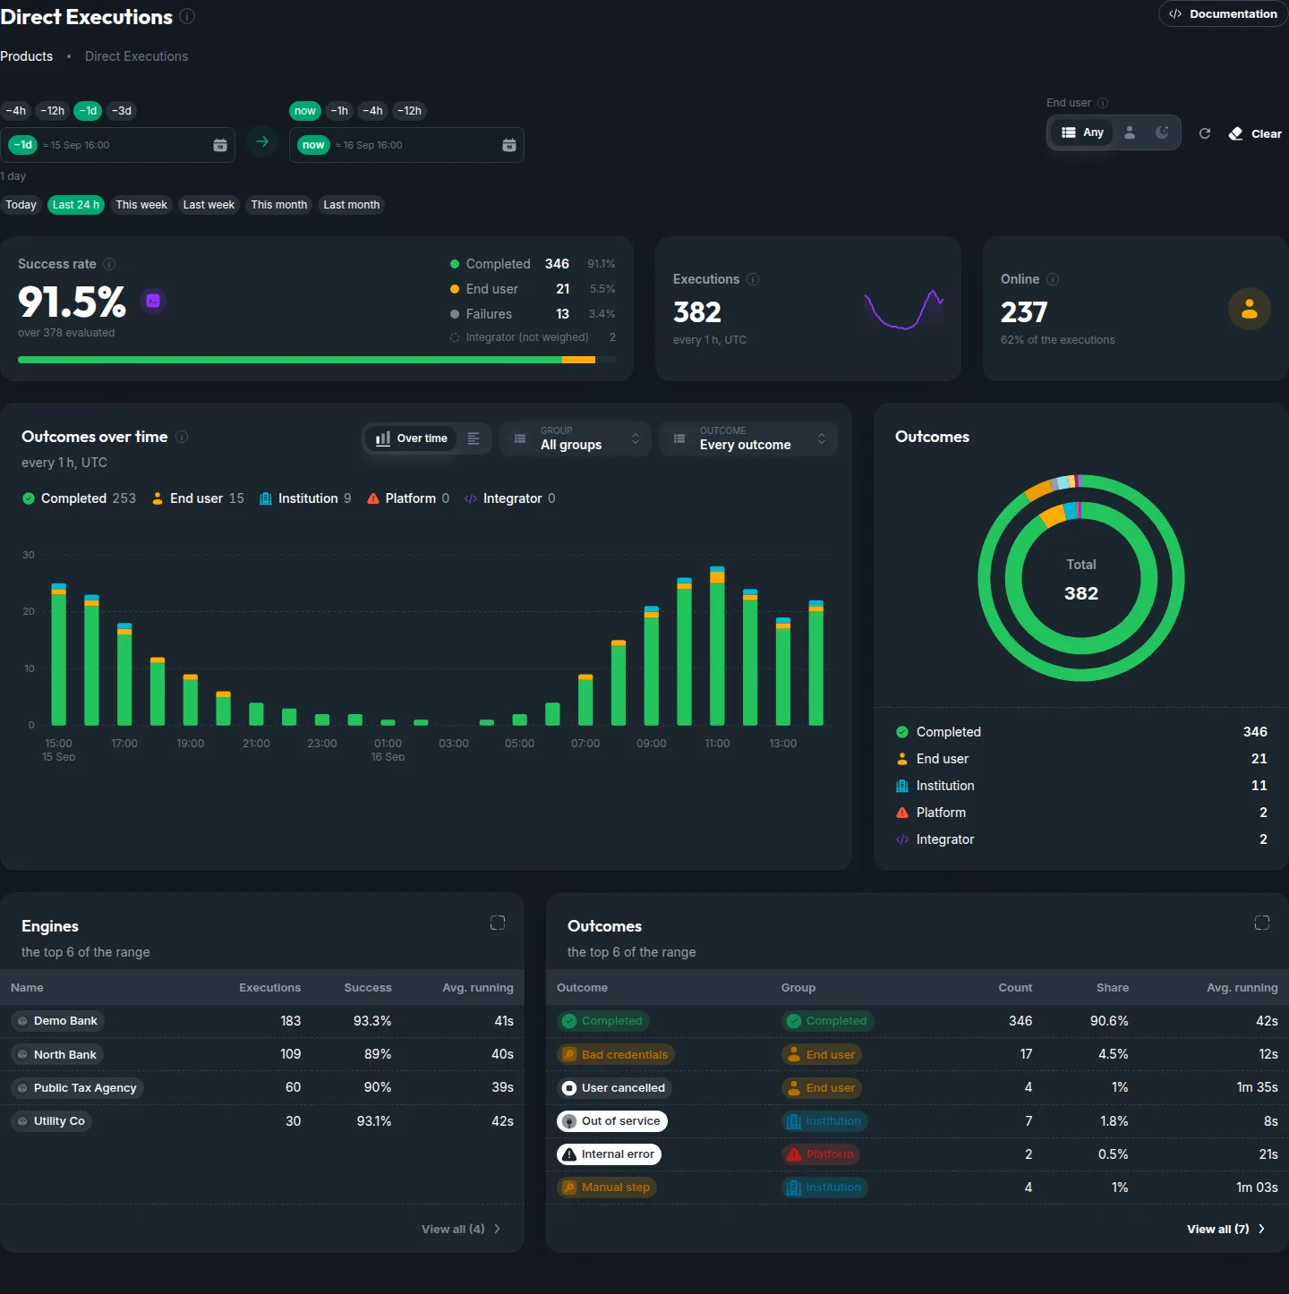The height and width of the screenshot is (1294, 1289).
Task: Filter by online end user icon
Action: coord(1130,132)
